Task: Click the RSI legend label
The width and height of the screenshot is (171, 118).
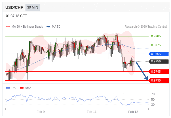Action: (x=14, y=88)
